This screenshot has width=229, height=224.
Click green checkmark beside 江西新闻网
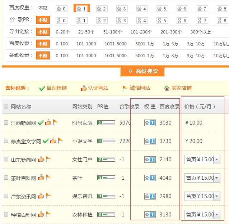pos(41,123)
